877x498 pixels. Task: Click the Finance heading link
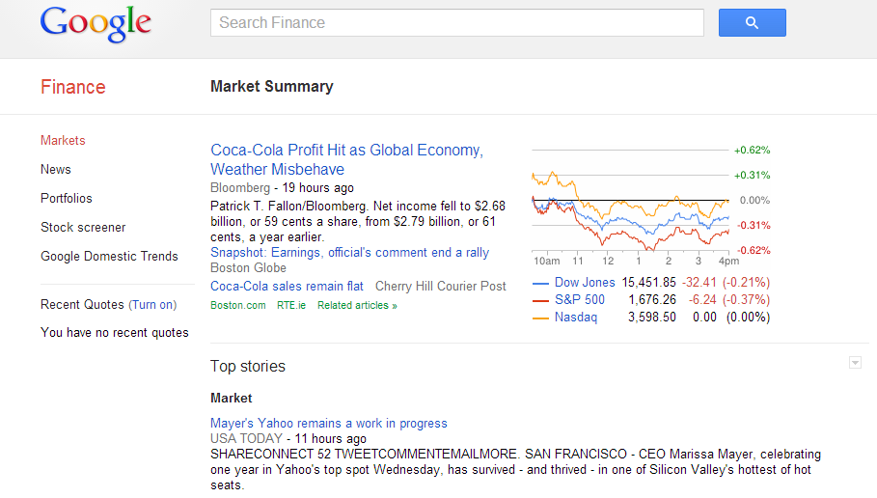(x=72, y=87)
